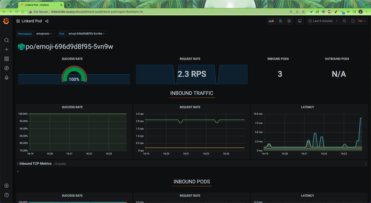Click the Pod variable label

(x=61, y=34)
